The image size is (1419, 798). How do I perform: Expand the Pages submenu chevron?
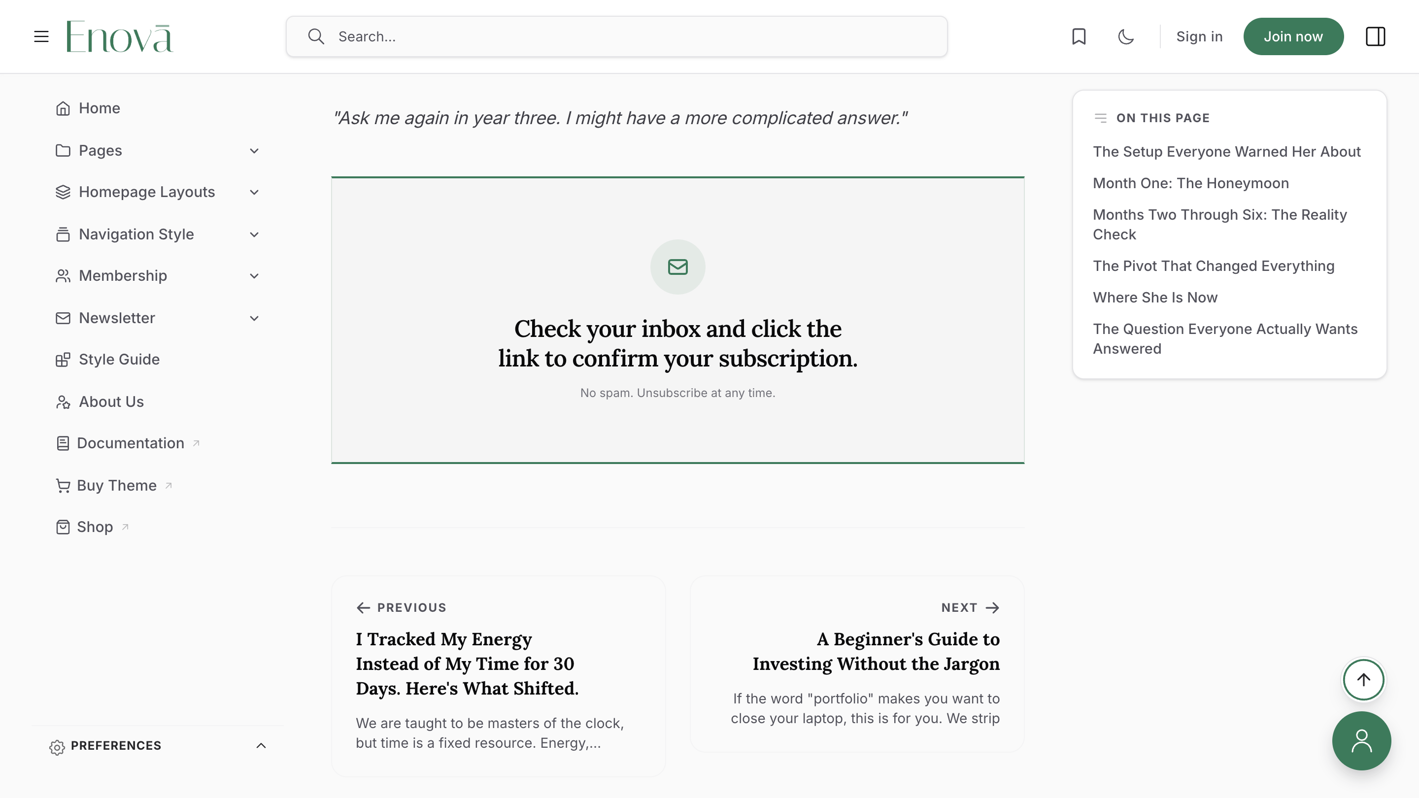[x=254, y=151]
